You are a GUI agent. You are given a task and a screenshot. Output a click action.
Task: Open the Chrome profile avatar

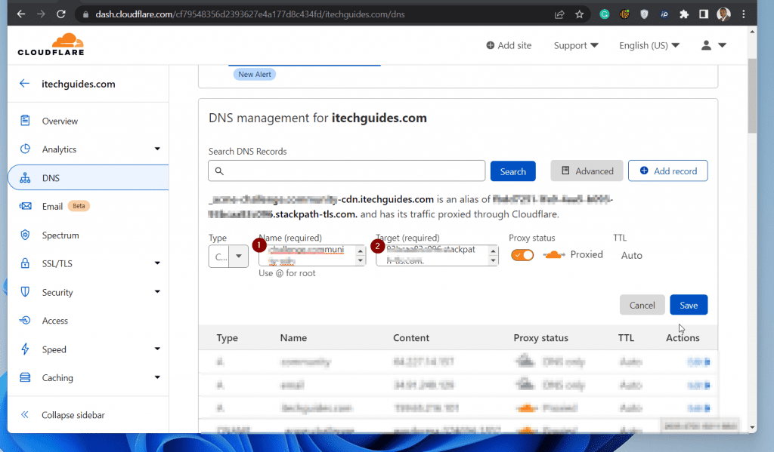pyautogui.click(x=723, y=14)
